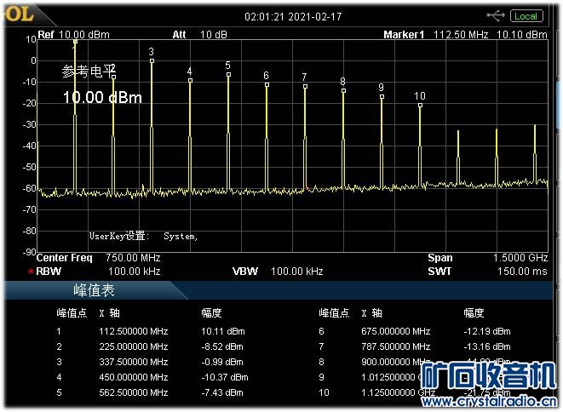Select the 225.000000 MHz peak row
563x412 pixels.
[151, 346]
